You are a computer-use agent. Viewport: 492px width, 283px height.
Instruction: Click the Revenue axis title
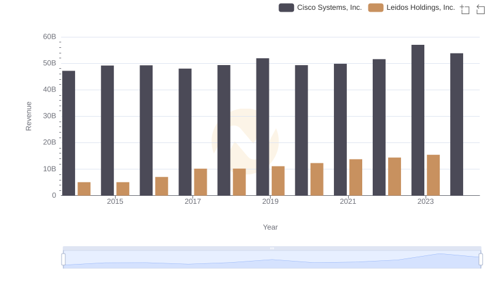pos(28,116)
